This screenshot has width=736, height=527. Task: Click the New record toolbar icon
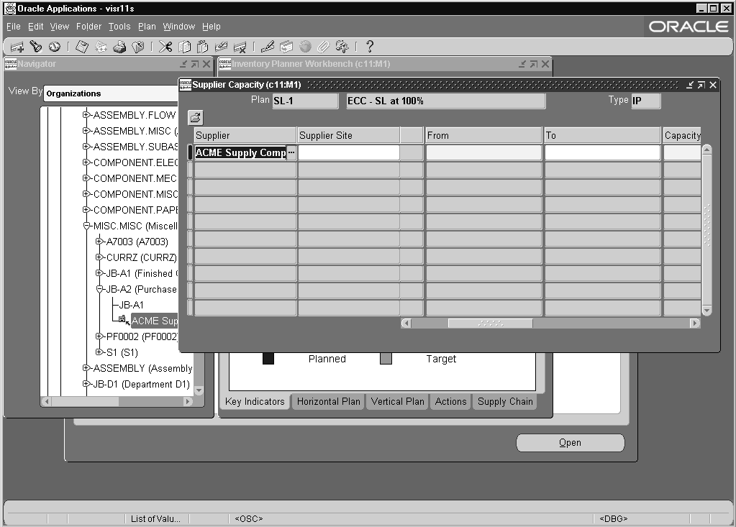[x=17, y=47]
